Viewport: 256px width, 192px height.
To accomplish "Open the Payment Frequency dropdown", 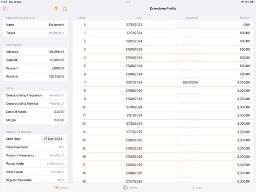I will 57,155.
